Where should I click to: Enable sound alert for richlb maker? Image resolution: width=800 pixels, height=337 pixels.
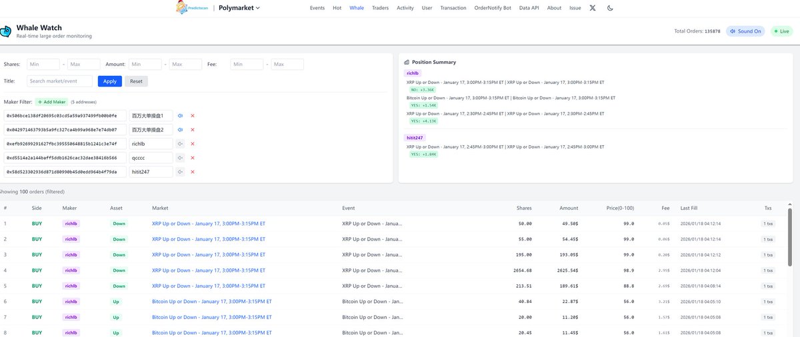coord(180,144)
